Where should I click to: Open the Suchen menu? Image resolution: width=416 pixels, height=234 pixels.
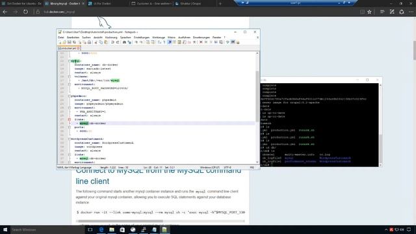coord(86,38)
